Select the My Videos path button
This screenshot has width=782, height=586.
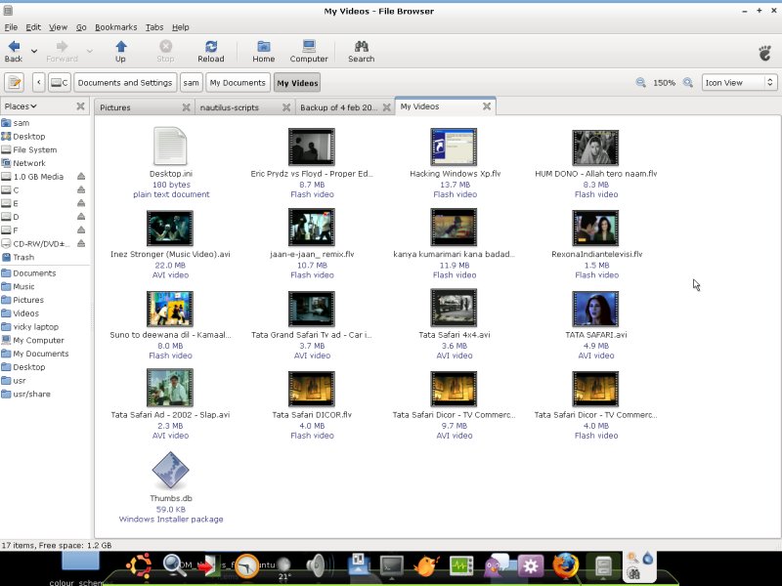tap(297, 83)
